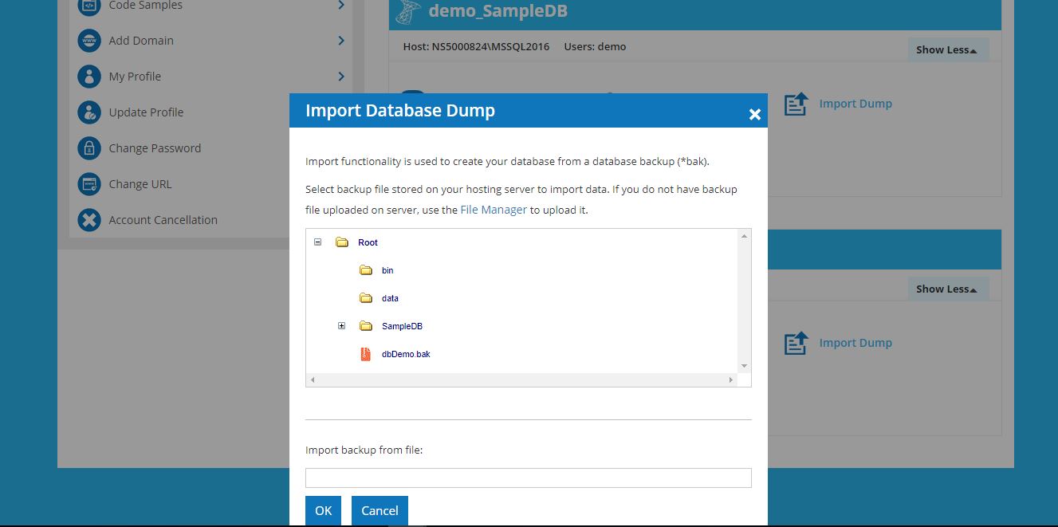Viewport: 1058px width, 527px height.
Task: Expand Code Samples menu chevron
Action: click(341, 5)
